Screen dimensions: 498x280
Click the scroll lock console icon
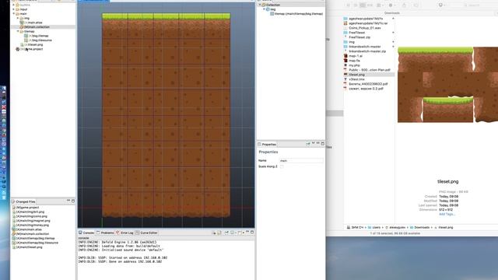point(219,233)
